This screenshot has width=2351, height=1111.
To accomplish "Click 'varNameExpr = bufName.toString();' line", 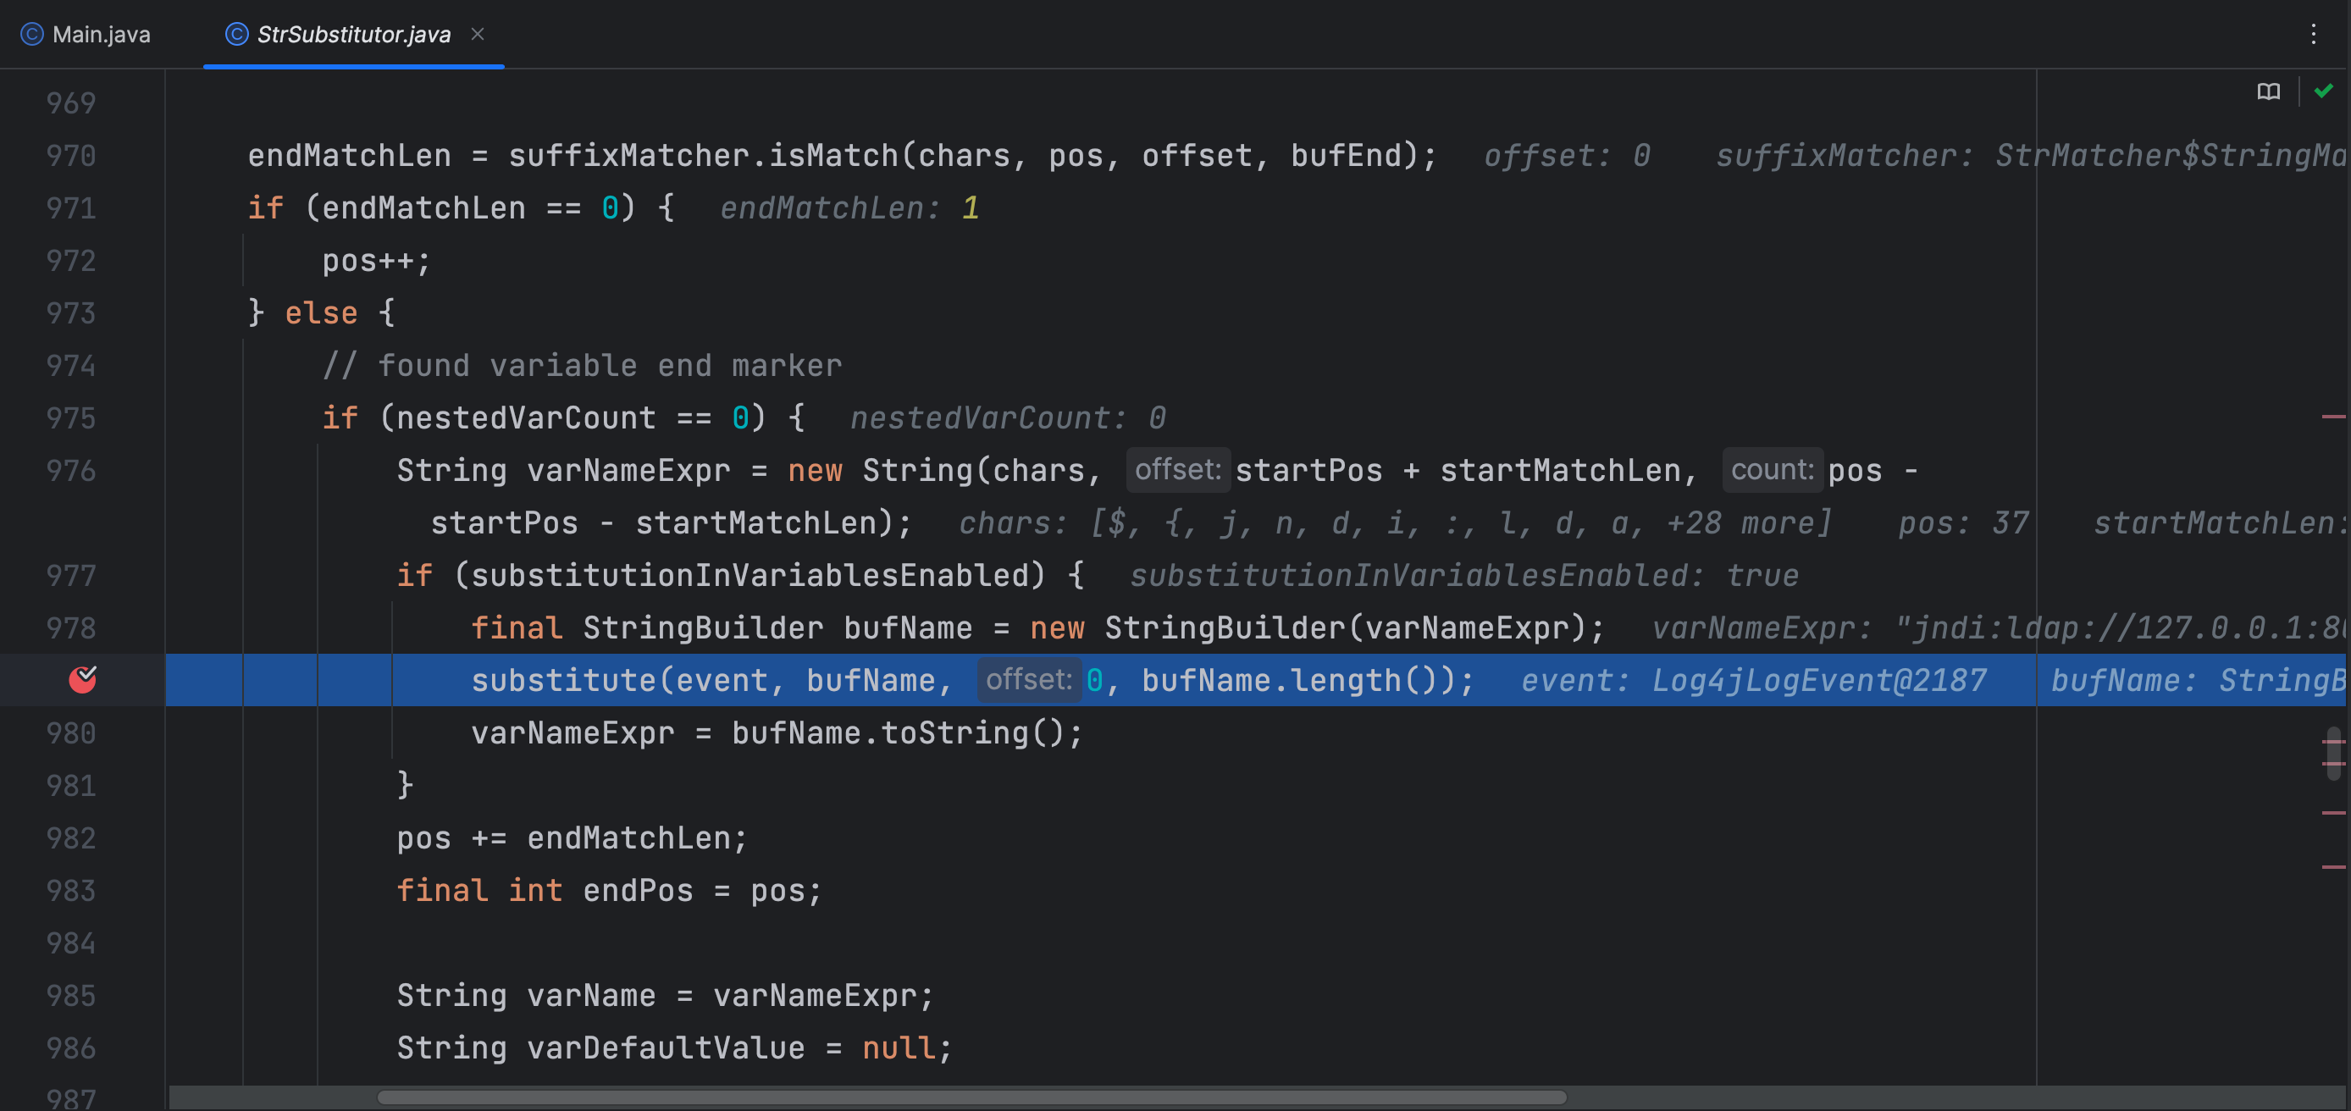I will (x=777, y=732).
